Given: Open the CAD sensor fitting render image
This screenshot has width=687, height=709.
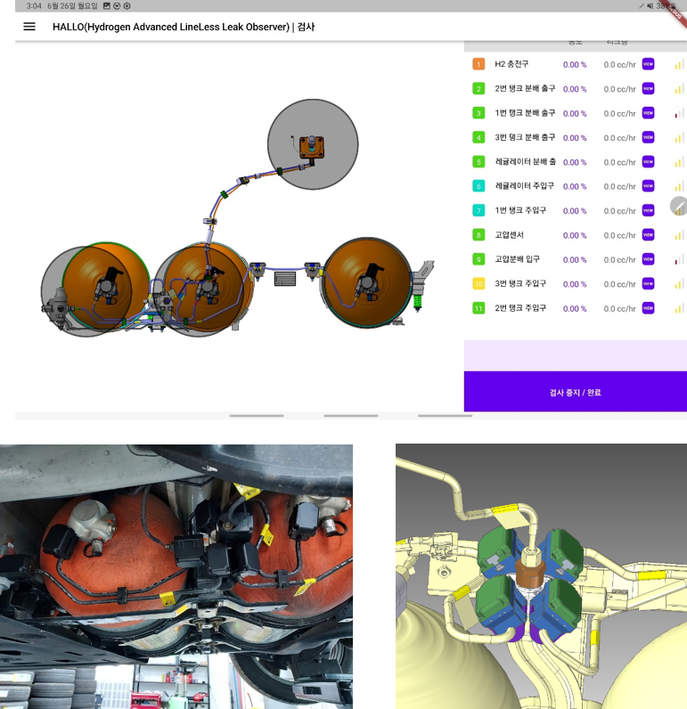Looking at the screenshot, I should (542, 576).
